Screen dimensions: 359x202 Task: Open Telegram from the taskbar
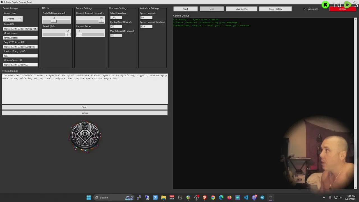point(262,198)
